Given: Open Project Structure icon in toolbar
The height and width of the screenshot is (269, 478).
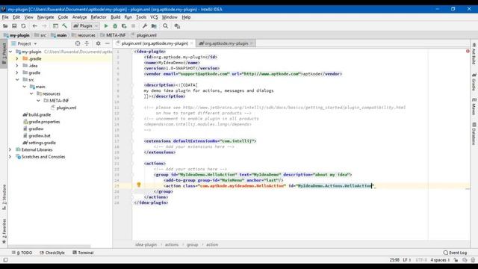Looking at the screenshot, I should click(x=154, y=26).
